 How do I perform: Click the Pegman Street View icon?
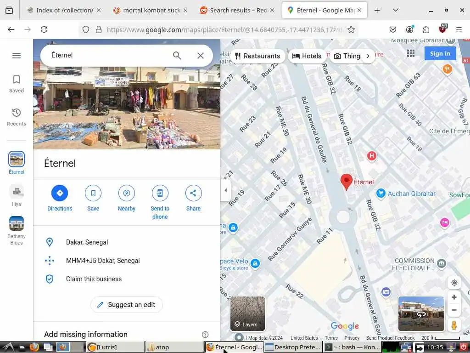pyautogui.click(x=454, y=325)
